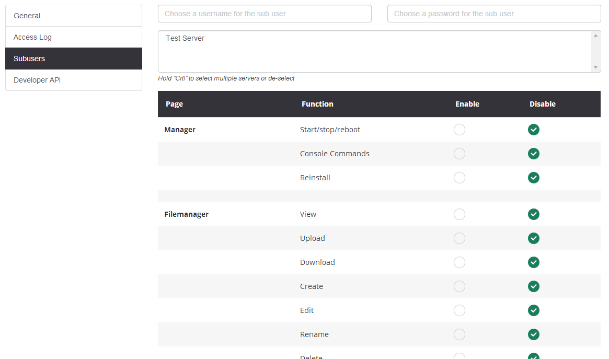Enable Filemanager Upload permission

point(459,238)
